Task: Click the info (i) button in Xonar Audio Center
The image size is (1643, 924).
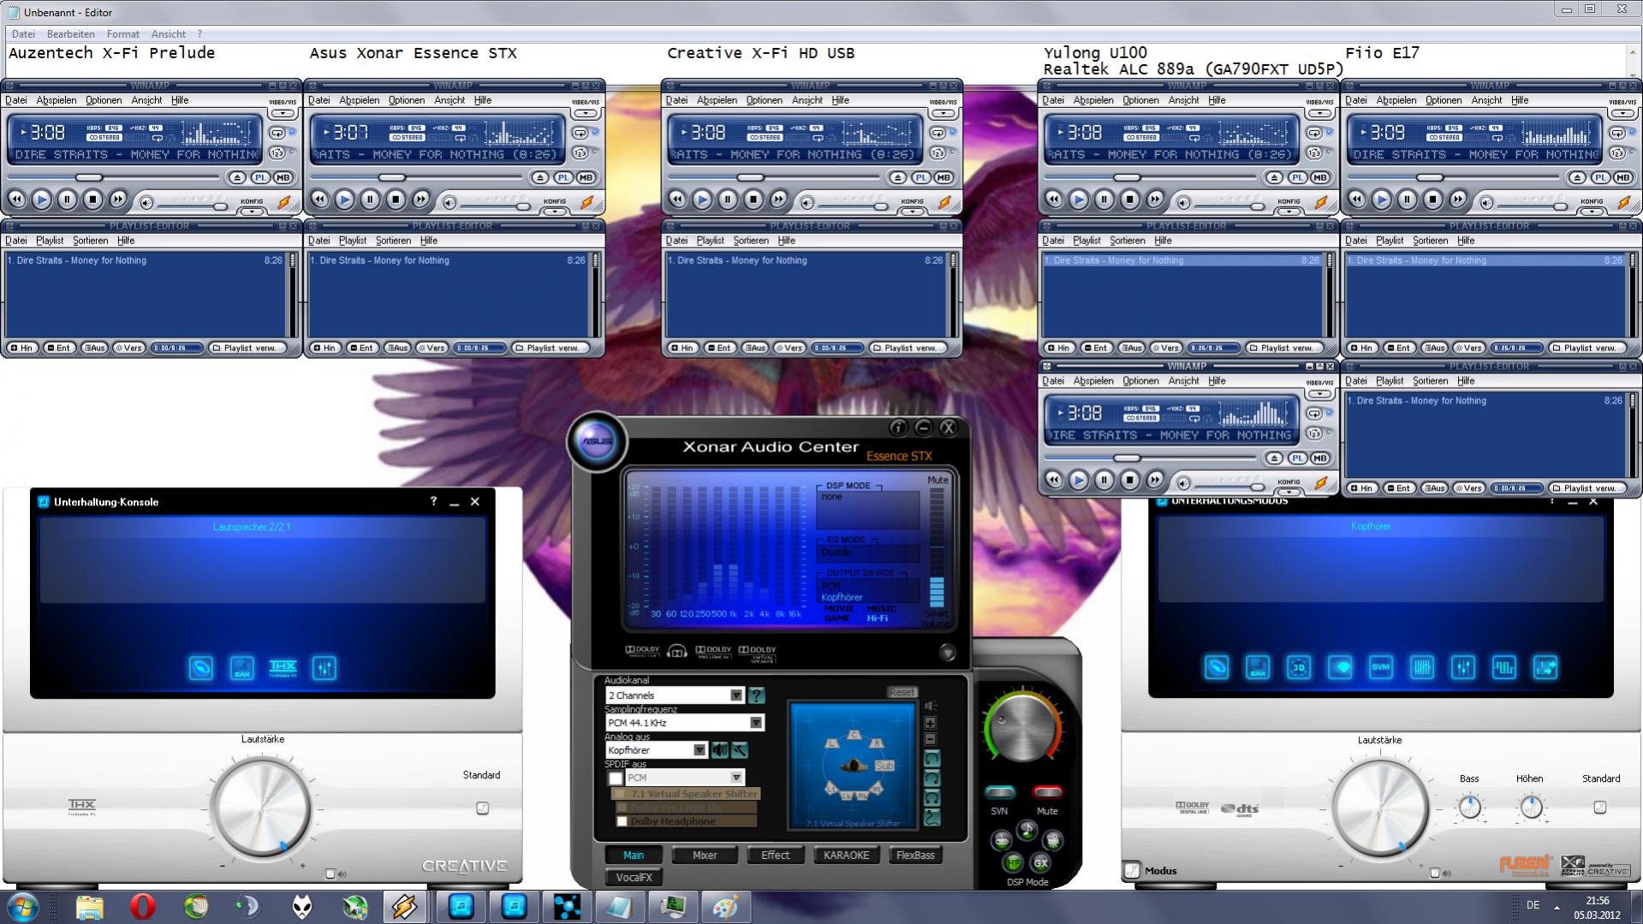Action: pos(898,427)
